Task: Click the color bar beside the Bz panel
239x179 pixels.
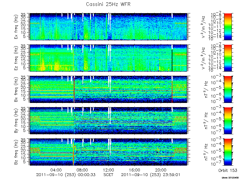Action: click(x=228, y=152)
